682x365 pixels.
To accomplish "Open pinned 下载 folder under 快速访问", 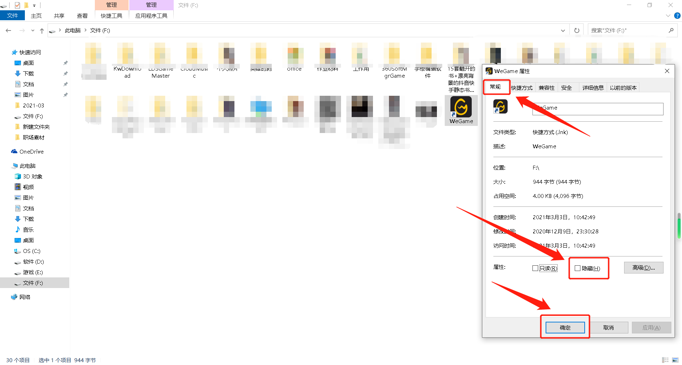I will 28,74.
